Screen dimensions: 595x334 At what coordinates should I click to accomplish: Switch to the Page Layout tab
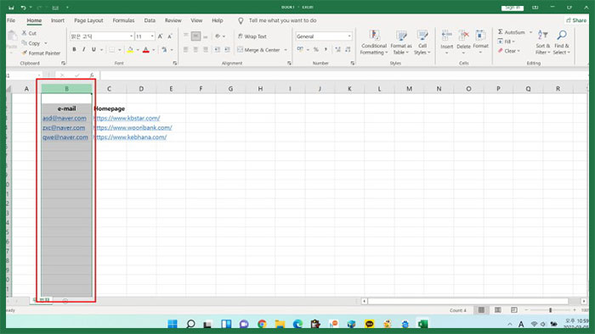click(x=88, y=20)
